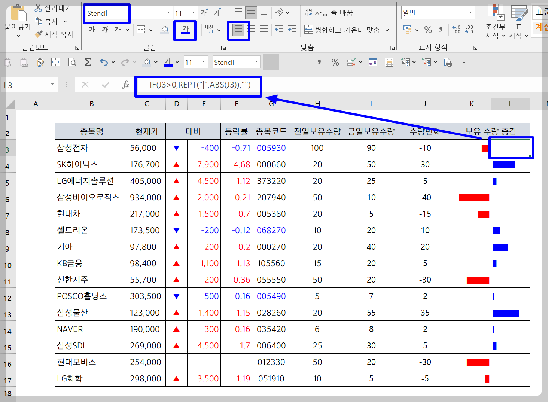Open the Number Format (표시 형식) dialog launcher
Viewport: 548px width, 402px height.
tap(475, 48)
